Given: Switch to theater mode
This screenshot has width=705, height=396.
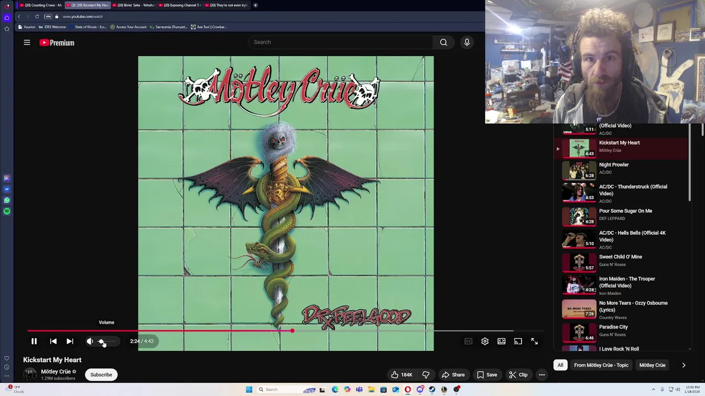Looking at the screenshot, I should 501,341.
